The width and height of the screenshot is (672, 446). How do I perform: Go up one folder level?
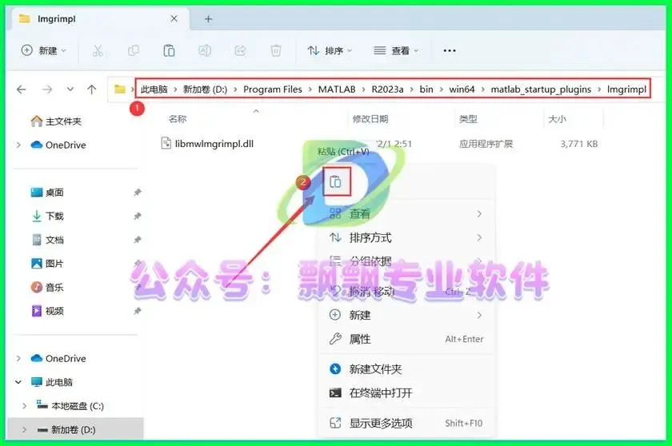click(x=91, y=89)
